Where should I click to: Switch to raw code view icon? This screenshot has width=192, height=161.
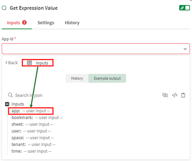(x=175, y=95)
